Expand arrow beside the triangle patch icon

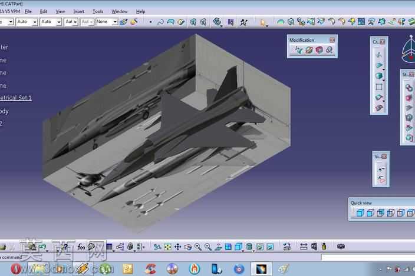[x=384, y=69]
